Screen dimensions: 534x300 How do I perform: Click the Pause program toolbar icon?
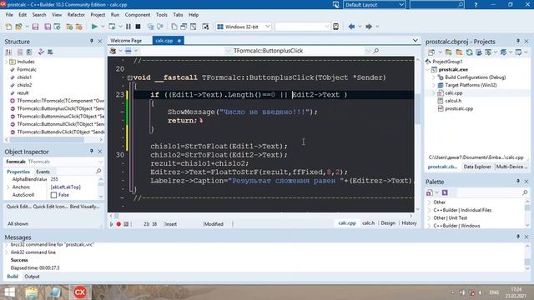pyautogui.click(x=128, y=27)
